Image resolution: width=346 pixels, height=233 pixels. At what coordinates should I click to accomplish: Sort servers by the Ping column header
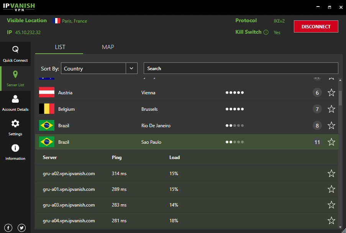(117, 158)
